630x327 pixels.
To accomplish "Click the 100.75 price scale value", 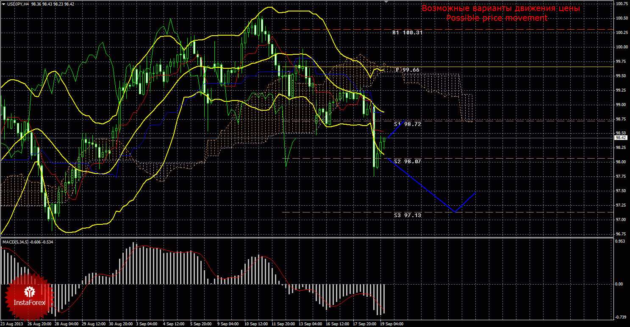I will pyautogui.click(x=622, y=4).
